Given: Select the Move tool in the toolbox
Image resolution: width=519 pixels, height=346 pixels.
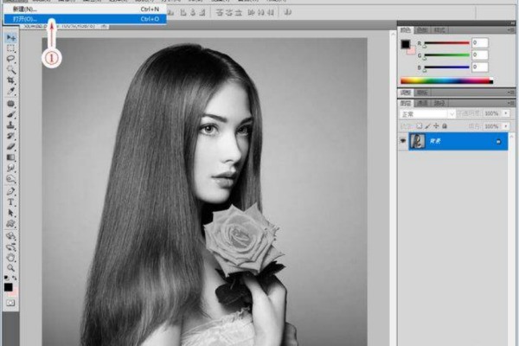Looking at the screenshot, I should tap(11, 39).
